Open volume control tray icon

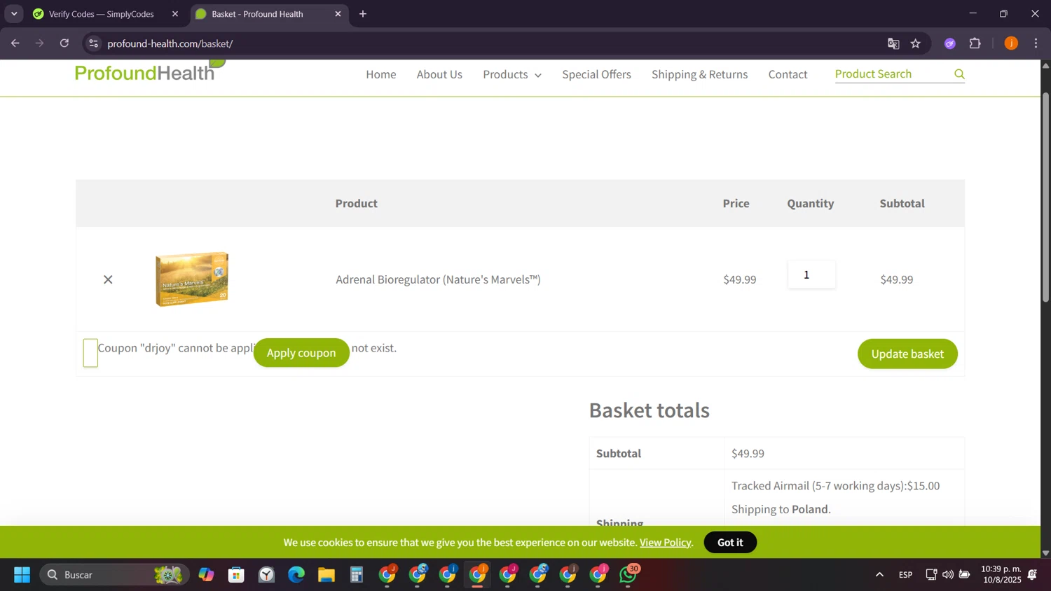pyautogui.click(x=948, y=575)
